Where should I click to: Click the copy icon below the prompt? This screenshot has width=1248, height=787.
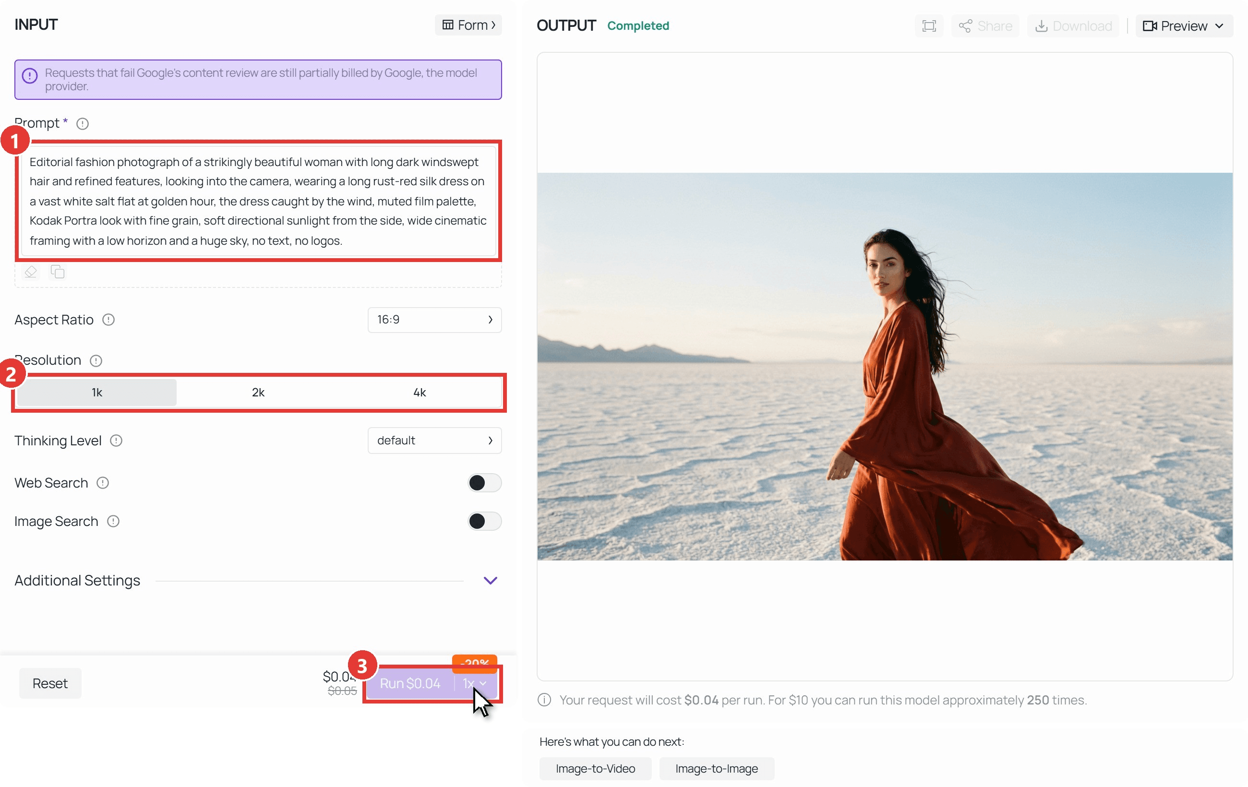(x=58, y=272)
